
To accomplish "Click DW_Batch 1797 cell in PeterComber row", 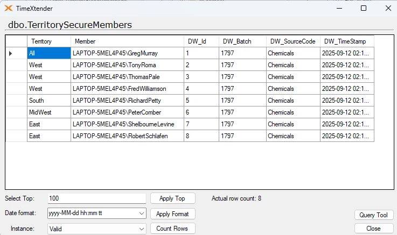I will pos(242,112).
